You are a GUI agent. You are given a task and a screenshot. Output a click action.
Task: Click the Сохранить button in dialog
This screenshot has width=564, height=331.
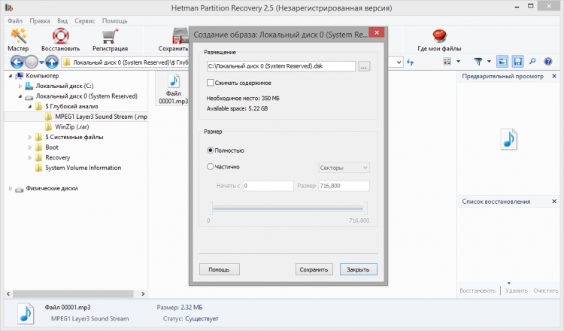(314, 269)
